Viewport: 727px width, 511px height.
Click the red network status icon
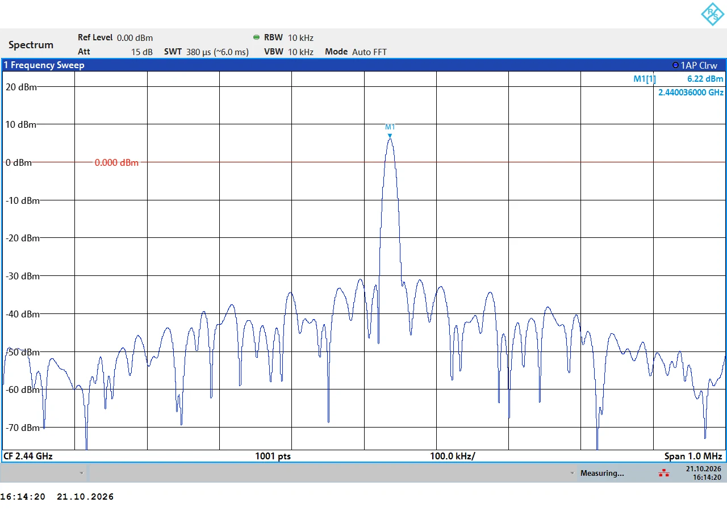coord(663,473)
